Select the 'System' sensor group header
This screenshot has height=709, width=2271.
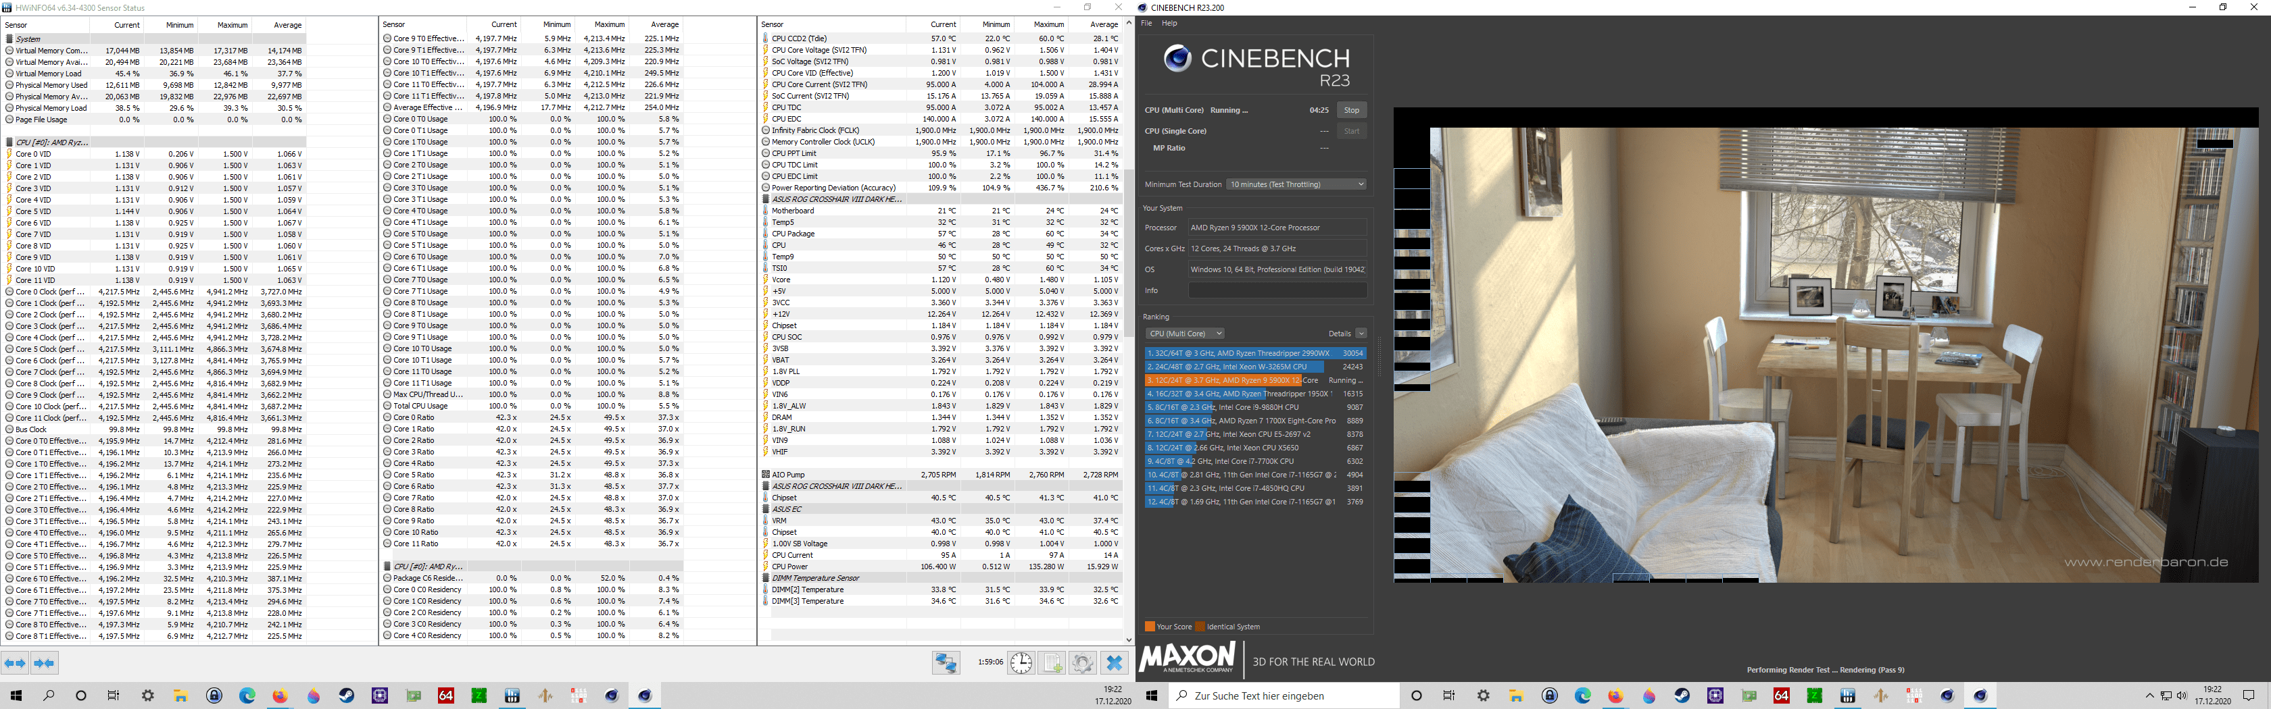154,38
